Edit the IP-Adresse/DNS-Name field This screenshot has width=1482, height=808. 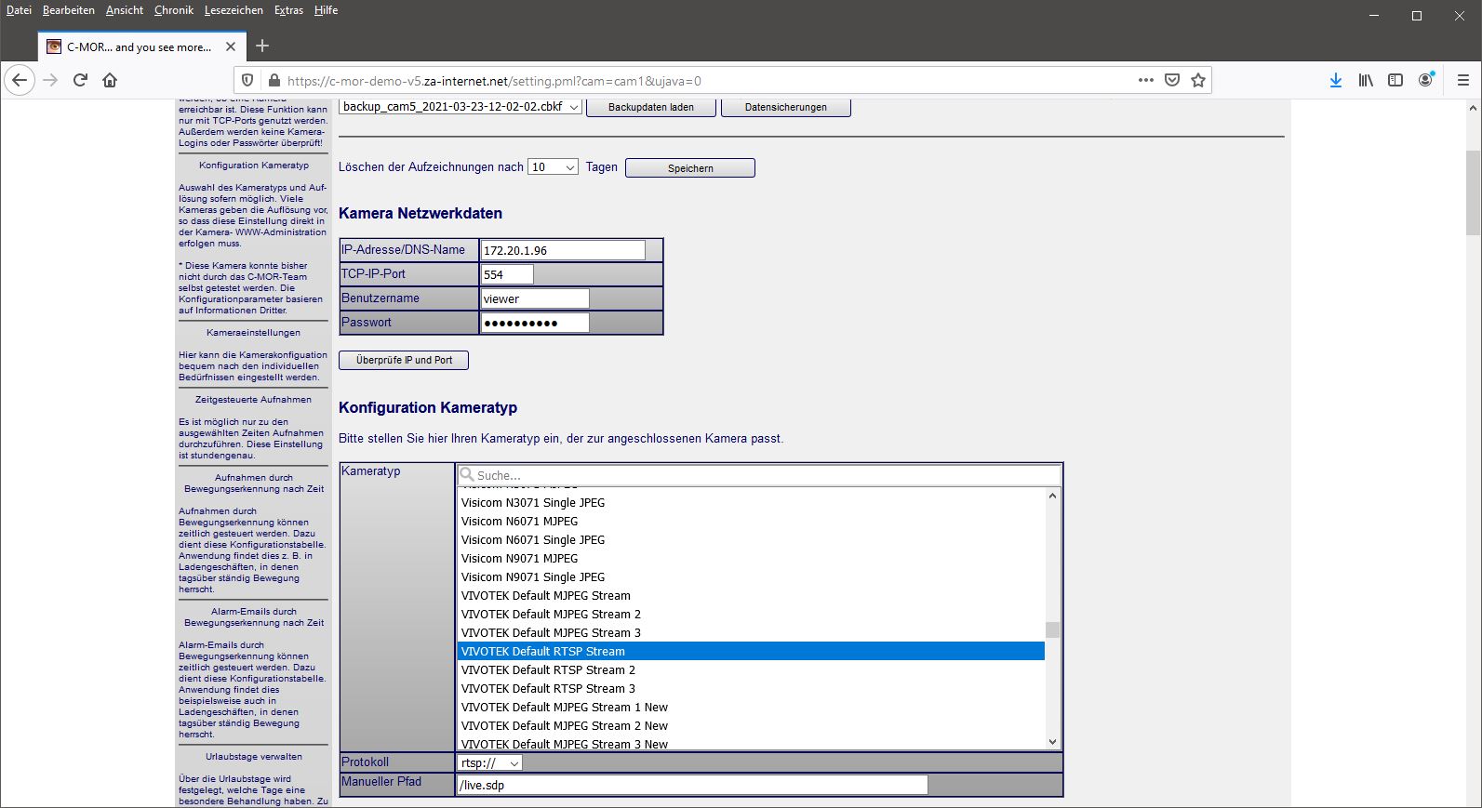point(563,250)
